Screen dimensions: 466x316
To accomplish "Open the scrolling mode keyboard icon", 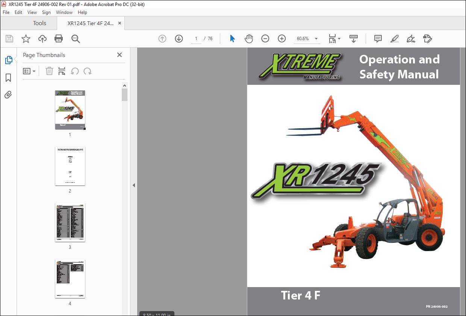I will (354, 39).
